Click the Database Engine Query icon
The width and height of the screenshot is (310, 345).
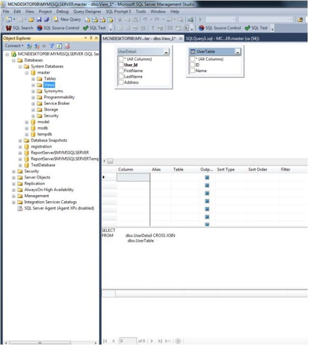87,20
